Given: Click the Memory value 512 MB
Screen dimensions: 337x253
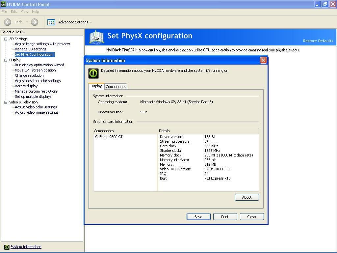Looking at the screenshot, I should (x=210, y=165).
